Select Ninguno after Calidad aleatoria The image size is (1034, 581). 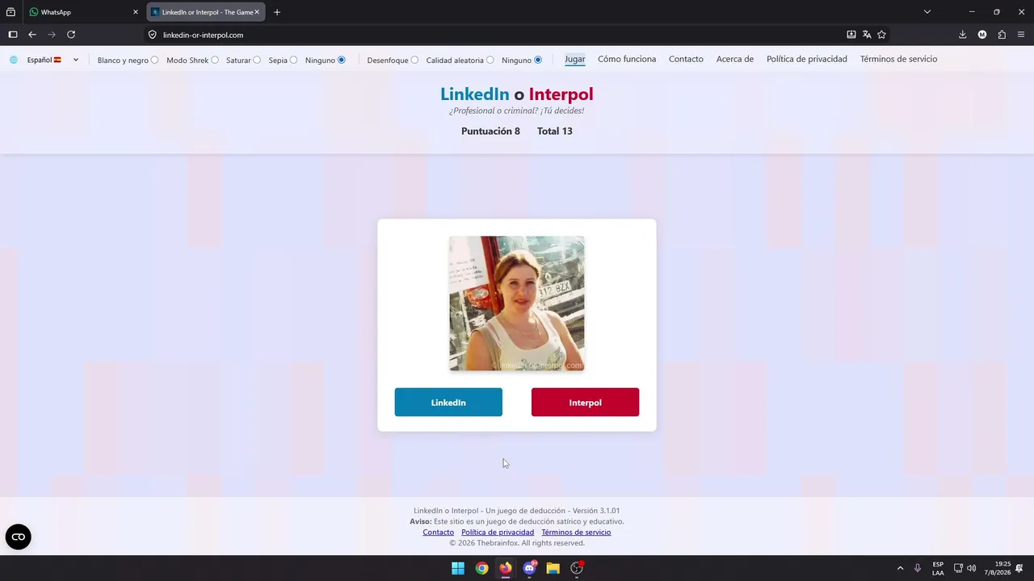(x=538, y=60)
